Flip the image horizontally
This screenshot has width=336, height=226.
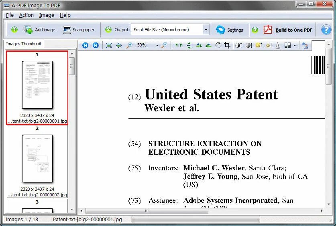click(178, 45)
